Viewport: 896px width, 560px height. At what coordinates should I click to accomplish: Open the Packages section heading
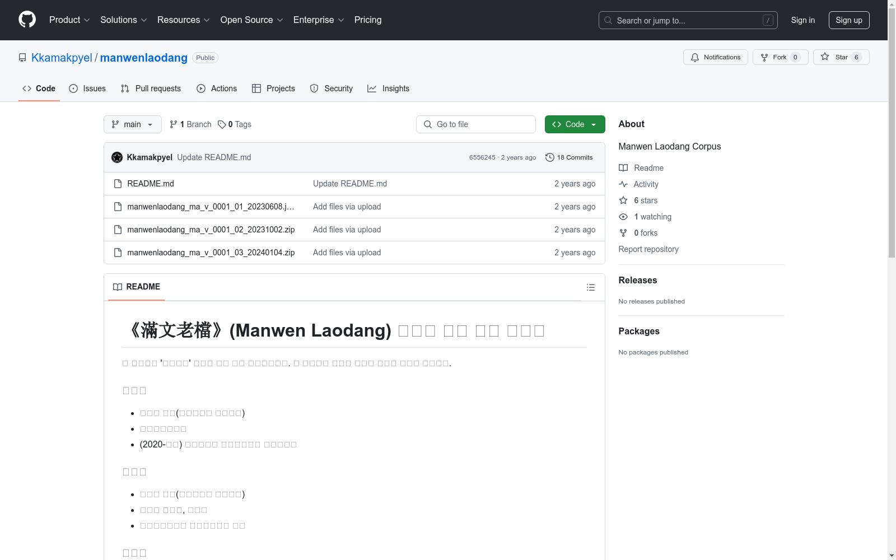639,331
